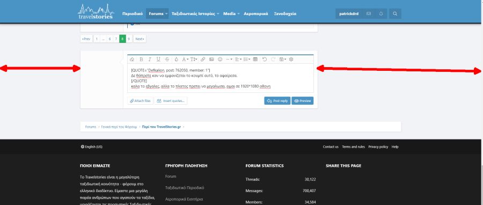The width and height of the screenshot is (483, 205).
Task: Open the list type dropdown
Action: tap(247, 60)
